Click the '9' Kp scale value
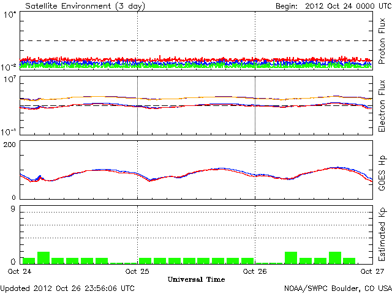Viewport: 392px width, 294px height. click(13, 209)
